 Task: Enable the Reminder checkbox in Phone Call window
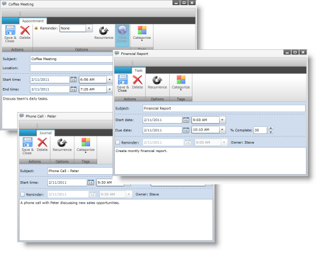pos(23,194)
